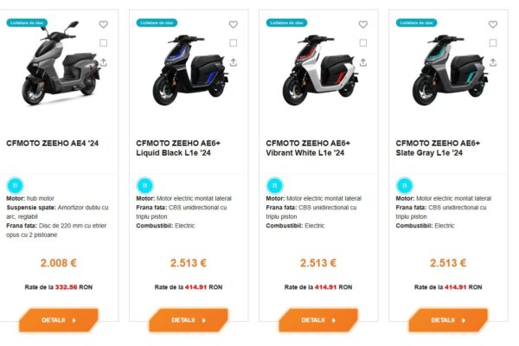This screenshot has height=346, width=519.
Task: View DETALII for AE6+ Vibrant White
Action: coord(318,320)
